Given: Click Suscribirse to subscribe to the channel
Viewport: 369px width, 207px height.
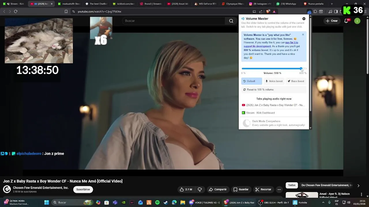Looking at the screenshot, I should [x=83, y=189].
